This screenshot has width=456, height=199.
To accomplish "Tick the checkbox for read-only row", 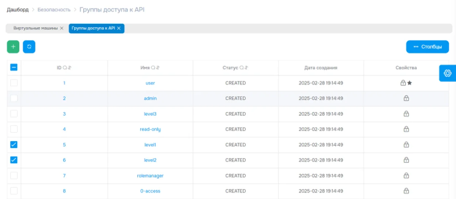I will 14,129.
